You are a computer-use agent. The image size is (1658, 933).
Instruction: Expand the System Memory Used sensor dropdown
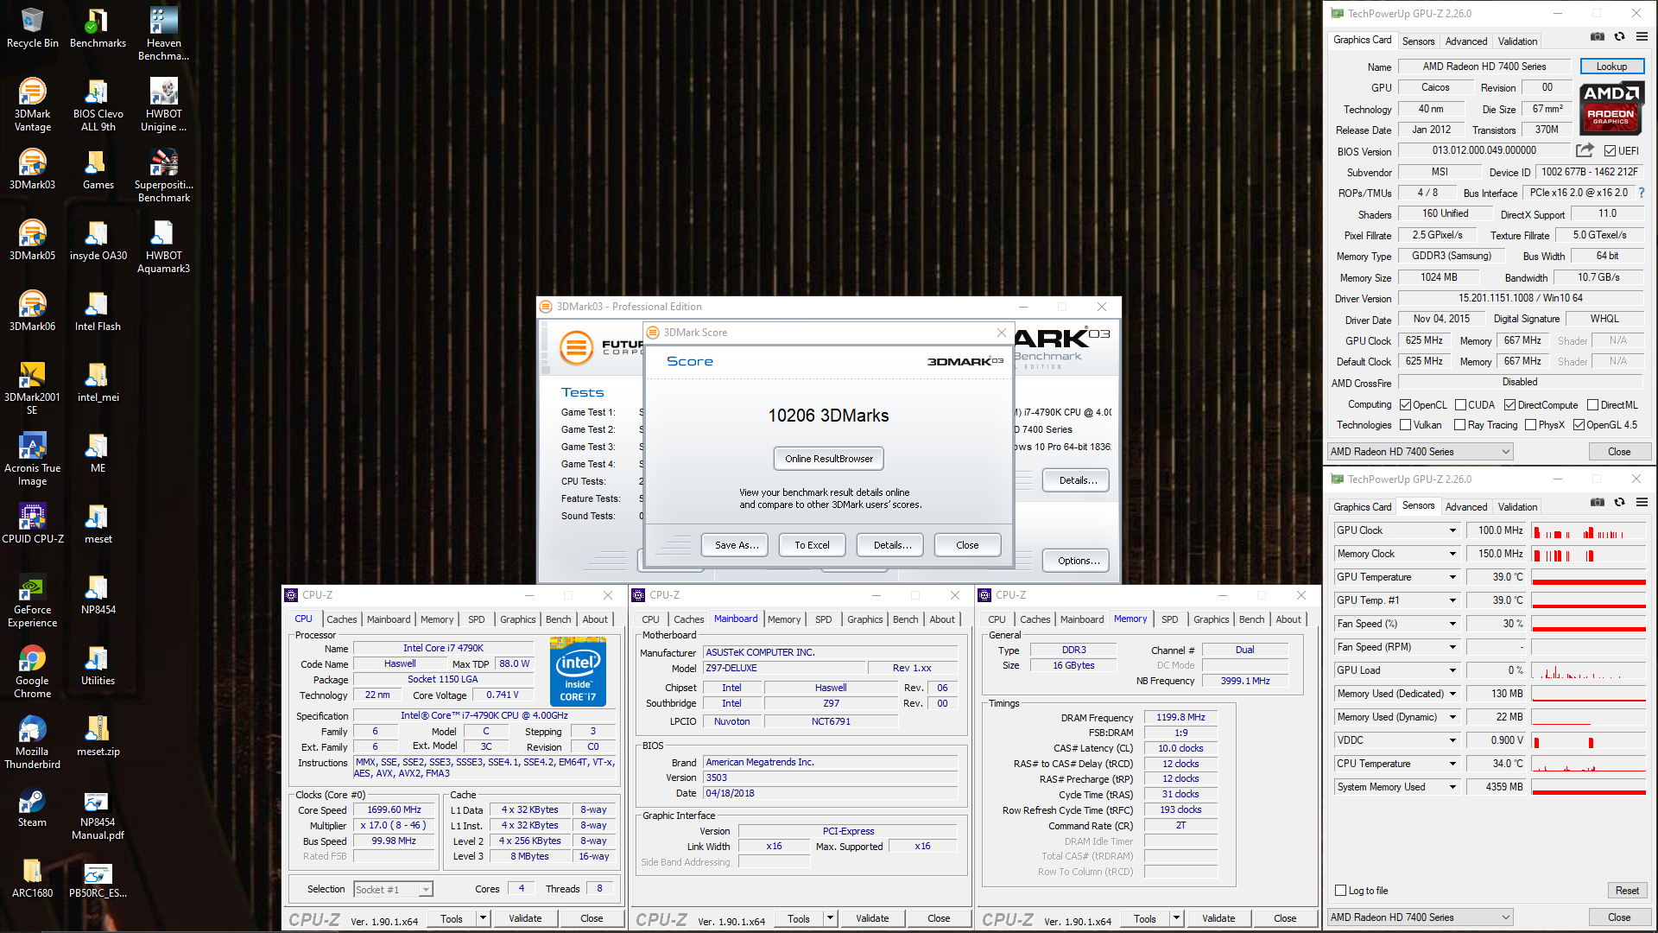click(x=1452, y=787)
